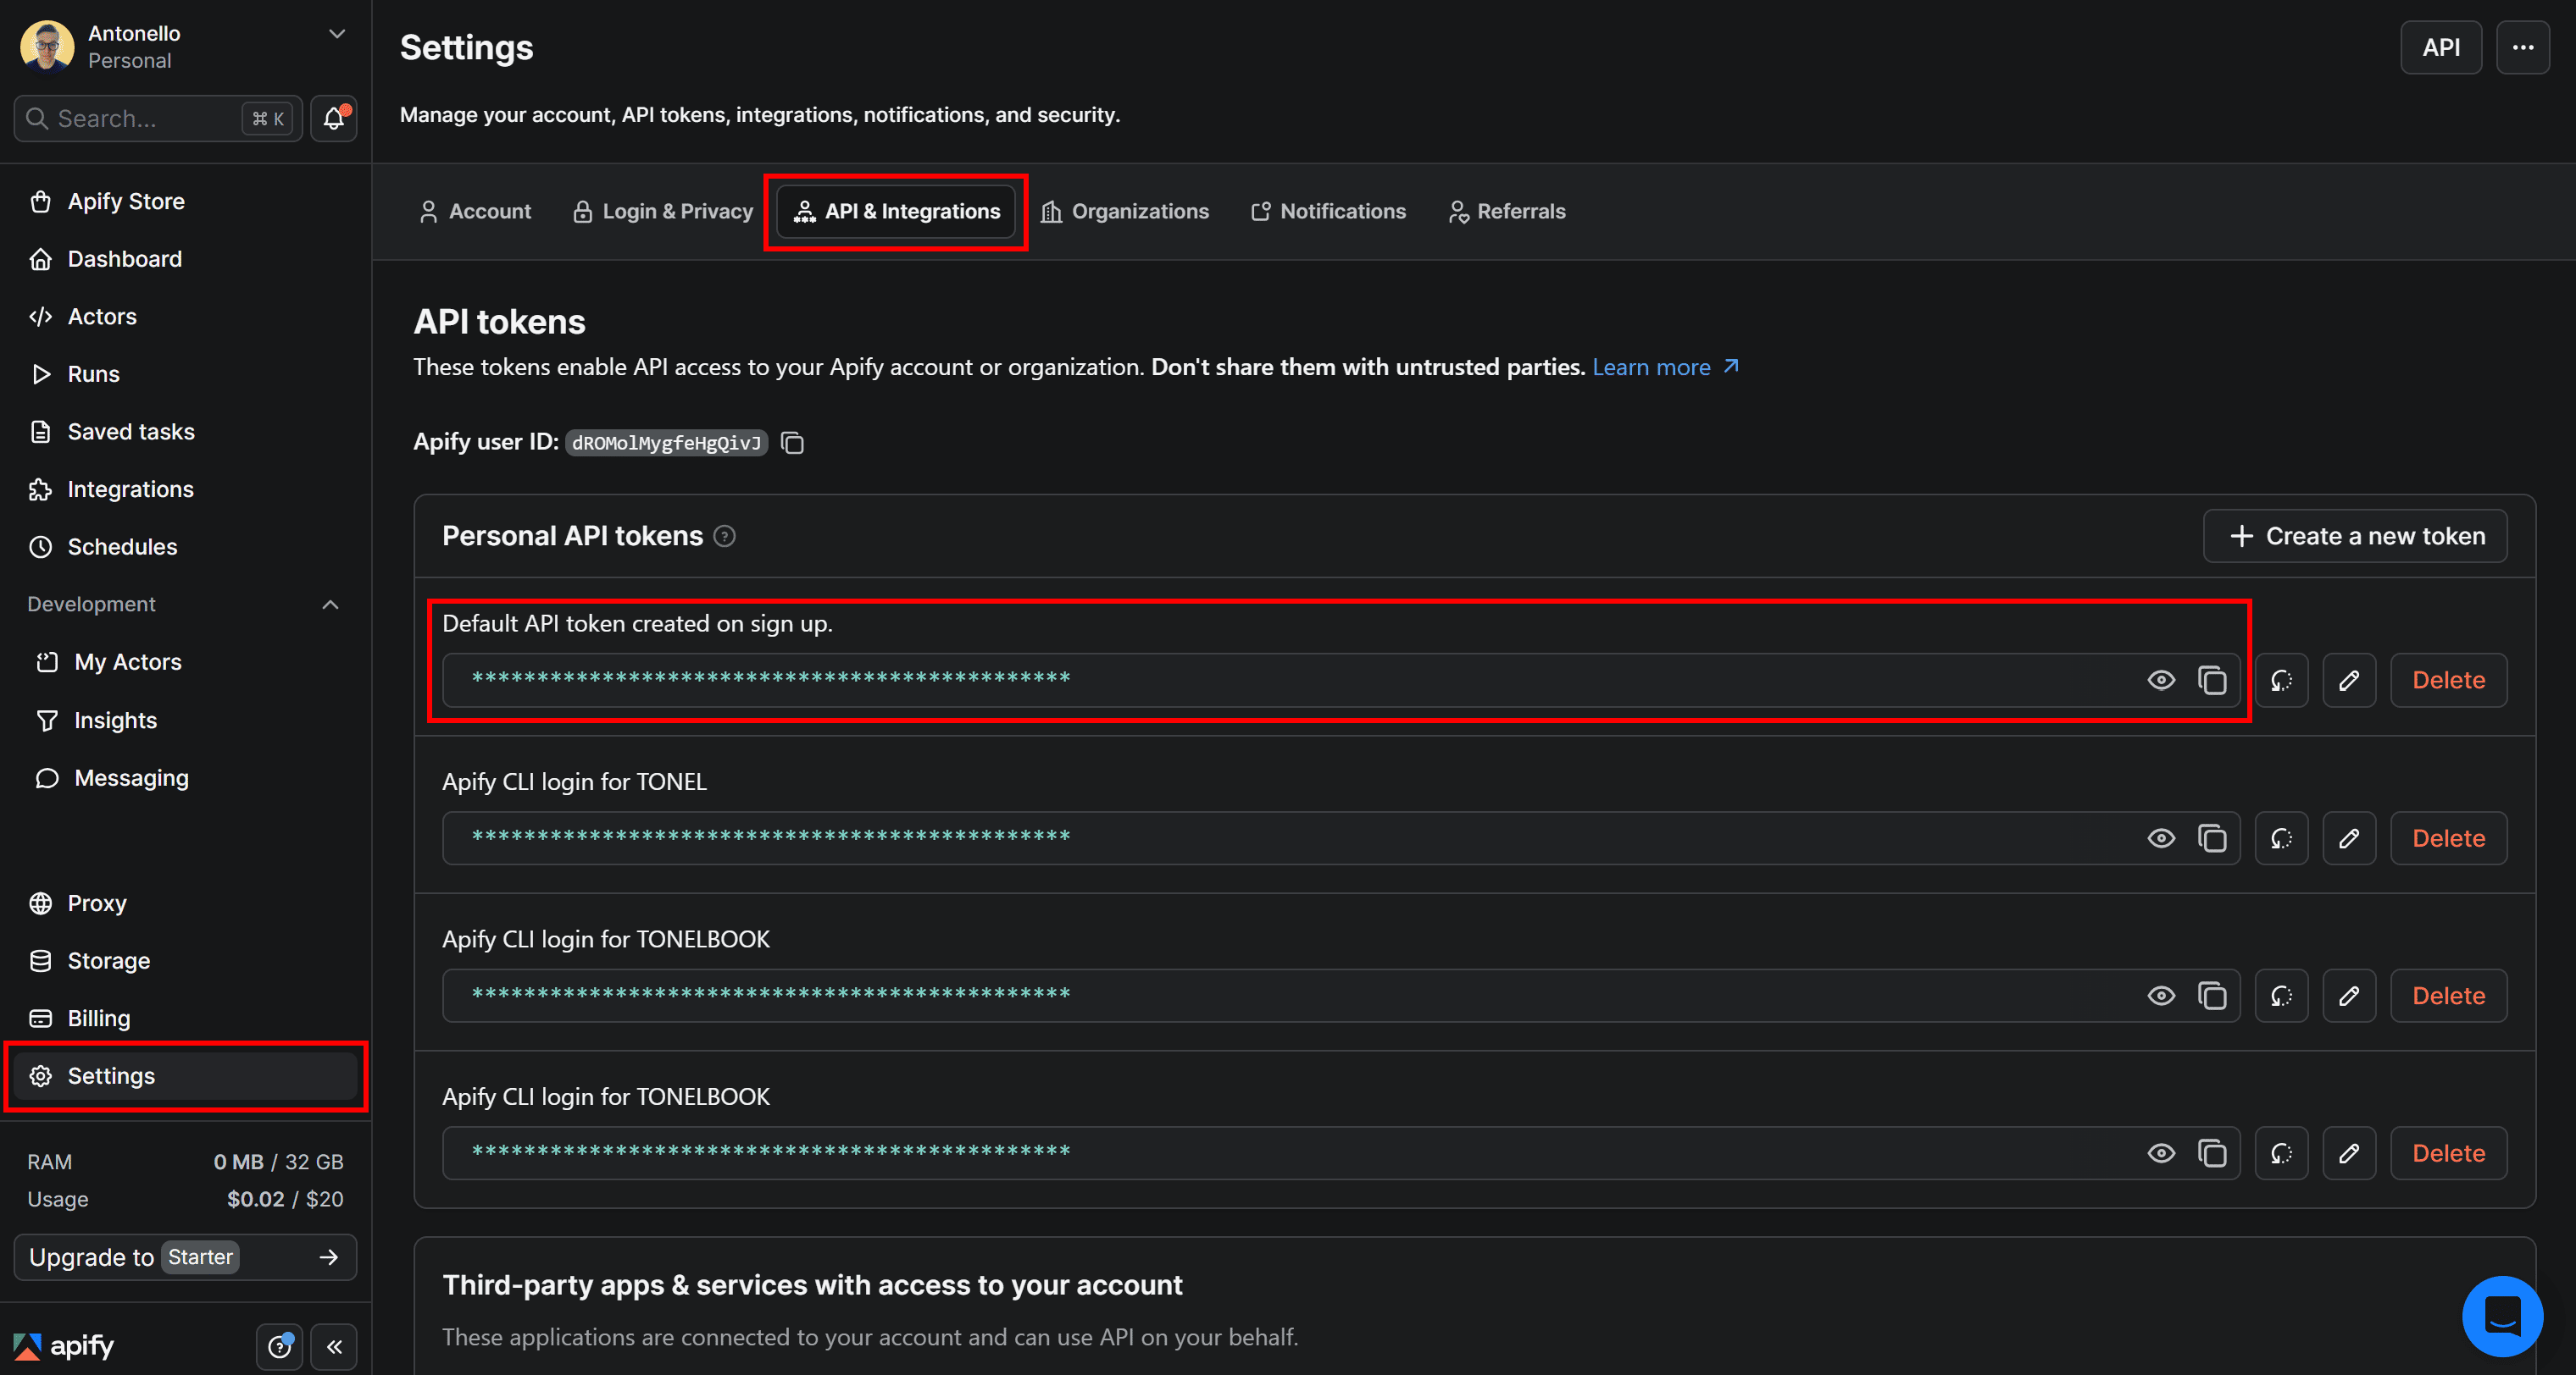Edit the last TONELBOOK CLI token
The height and width of the screenshot is (1375, 2576).
tap(2349, 1153)
